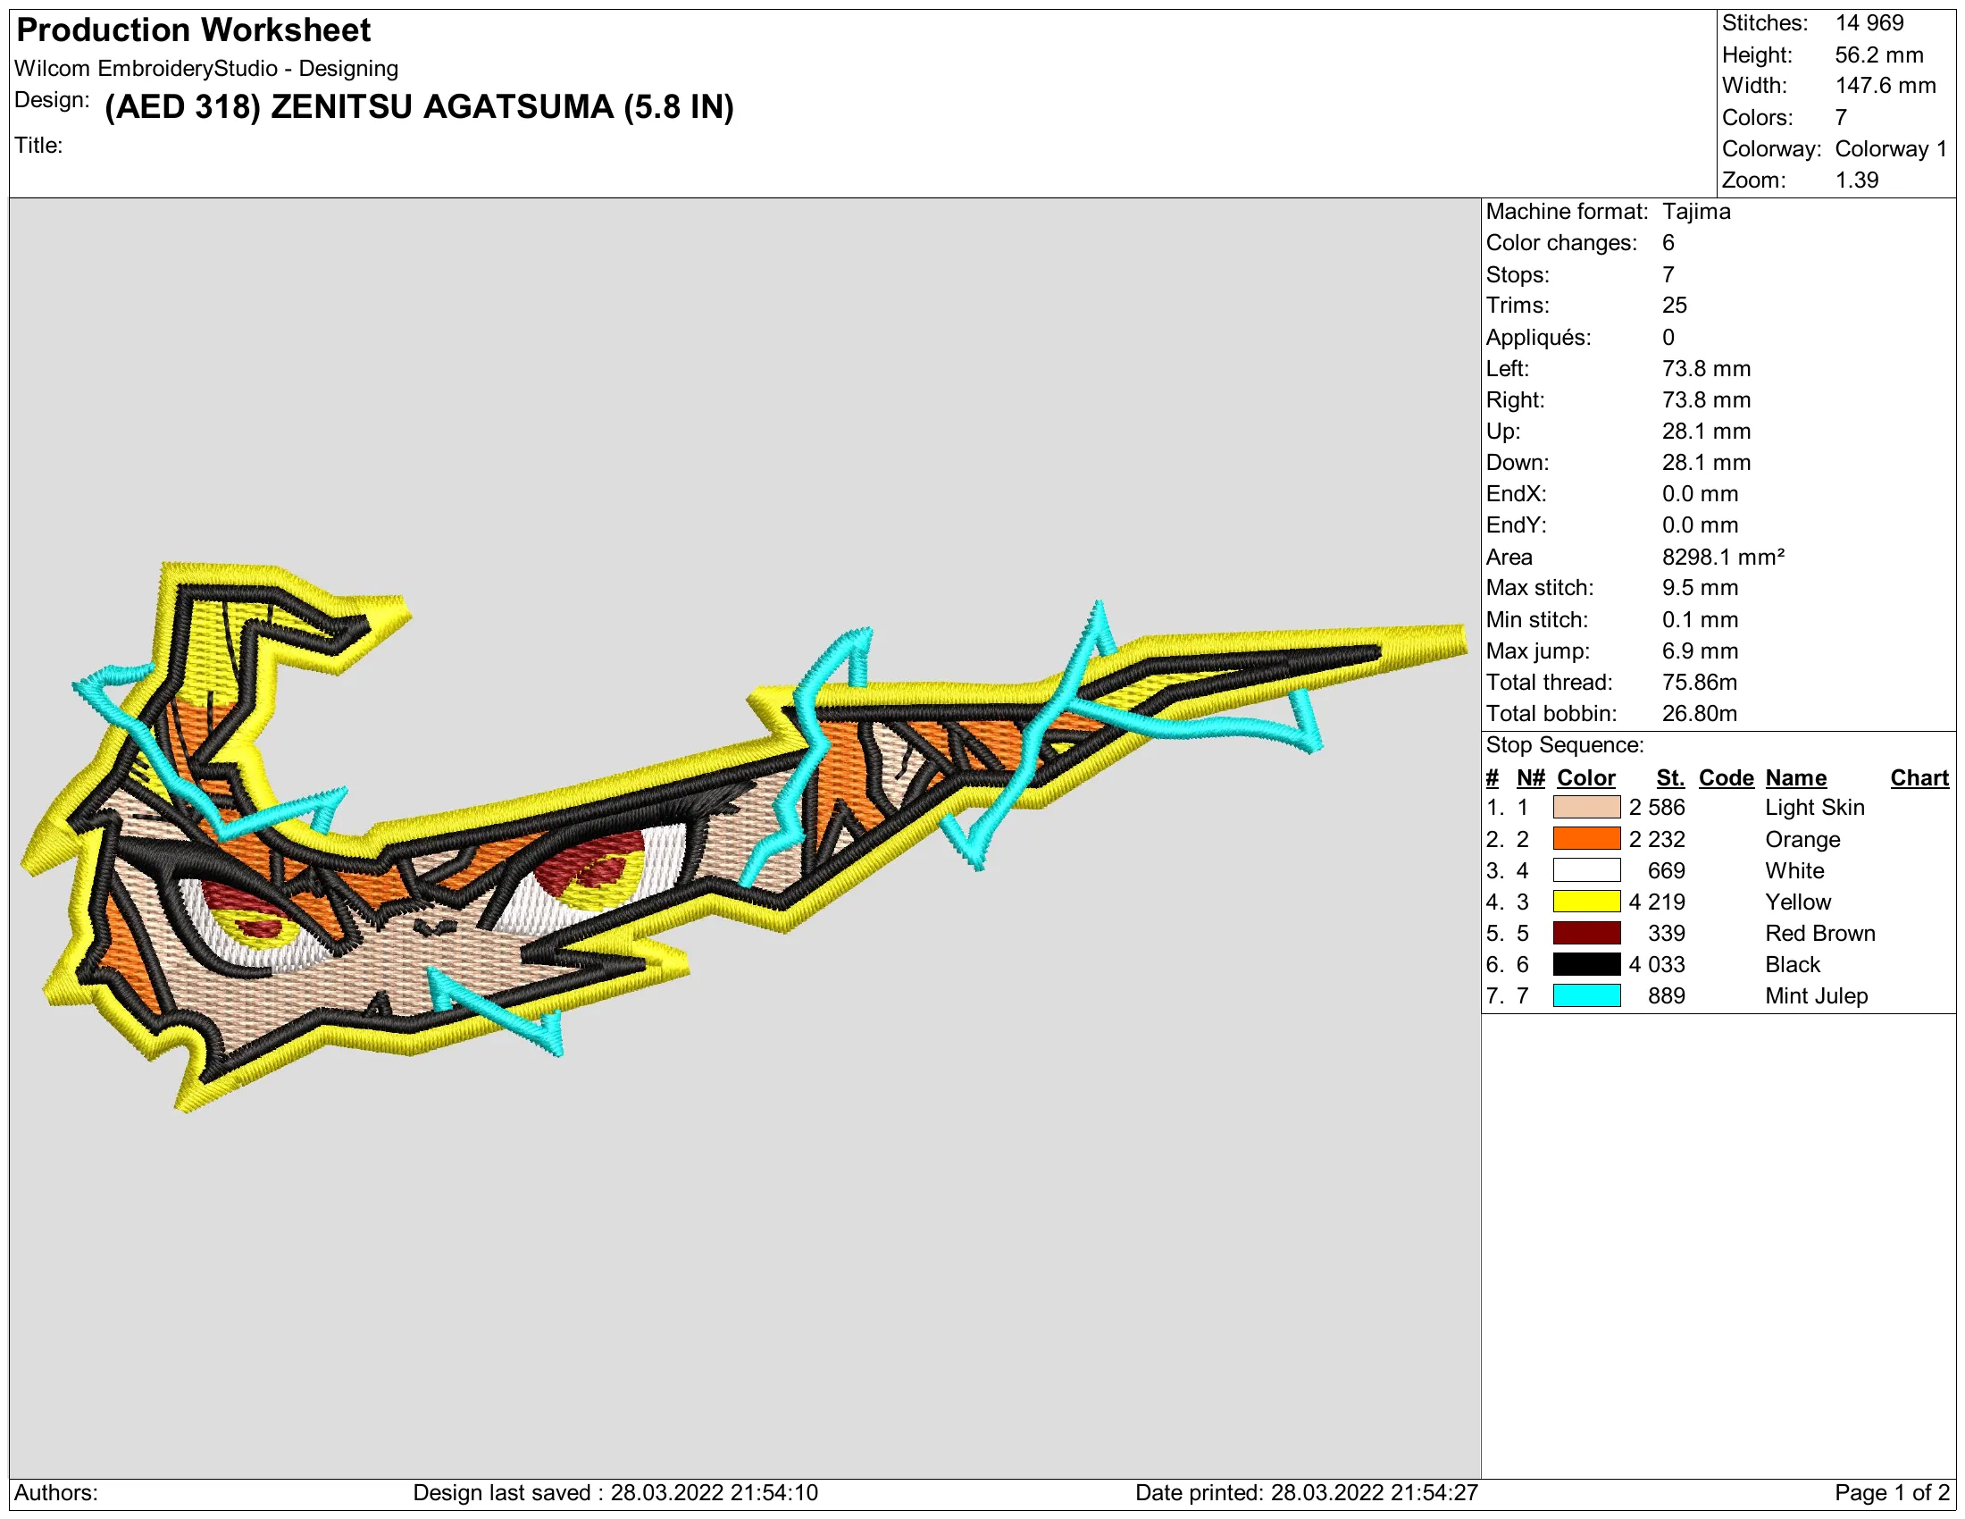Image resolution: width=1965 pixels, height=1519 pixels.
Task: Click the Machine format value 'Tajima'
Action: click(x=1696, y=212)
